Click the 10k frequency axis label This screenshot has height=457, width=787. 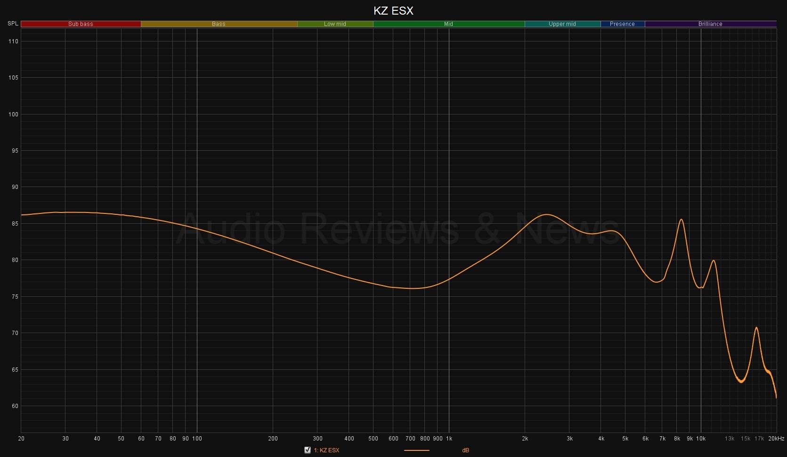(x=701, y=439)
